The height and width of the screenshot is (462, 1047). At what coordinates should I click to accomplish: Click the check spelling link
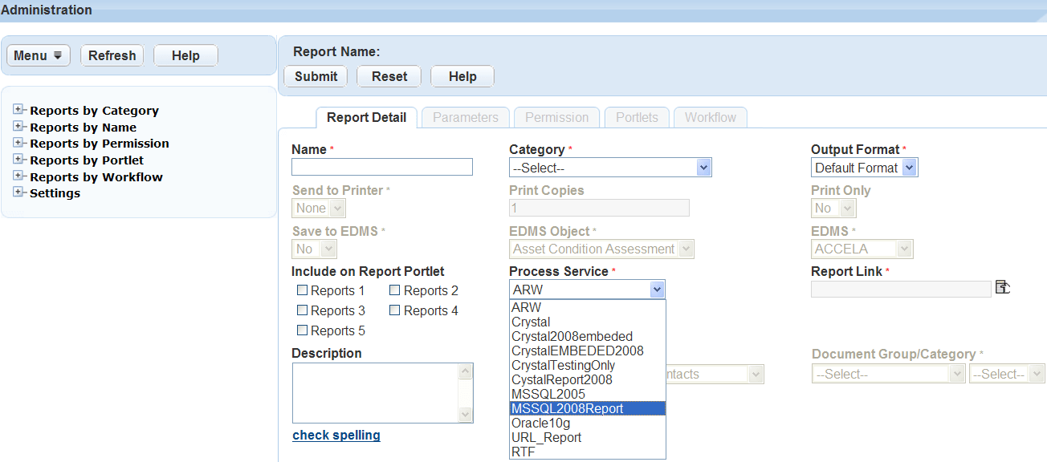(x=336, y=435)
